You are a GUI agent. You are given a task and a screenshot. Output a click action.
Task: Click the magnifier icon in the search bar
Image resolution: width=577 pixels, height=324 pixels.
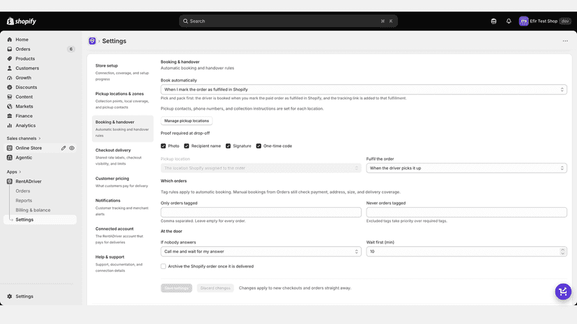(x=185, y=21)
